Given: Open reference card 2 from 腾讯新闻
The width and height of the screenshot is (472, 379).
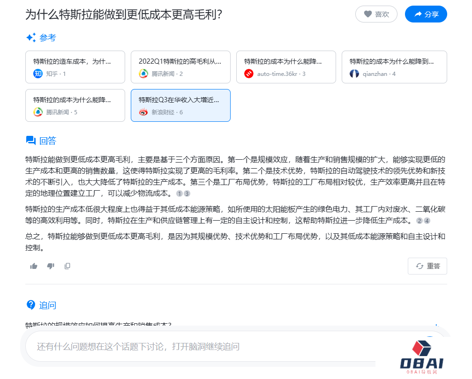Looking at the screenshot, I should (x=180, y=67).
